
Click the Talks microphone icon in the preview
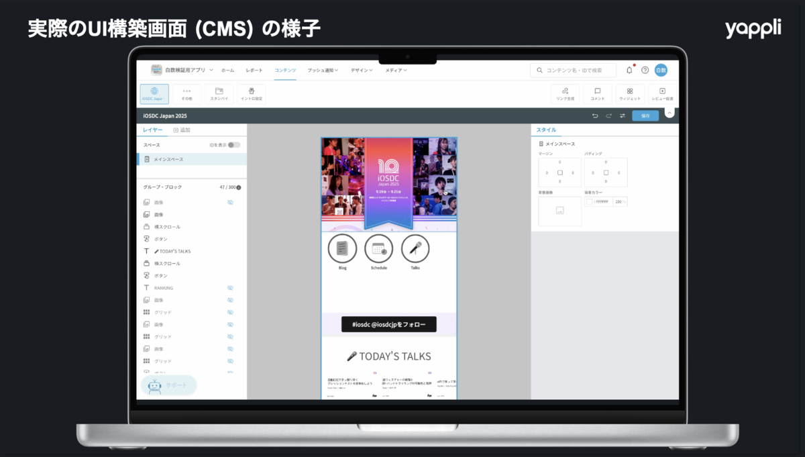(x=415, y=248)
